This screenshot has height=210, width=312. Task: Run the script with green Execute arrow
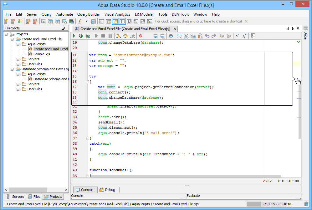pos(74,36)
